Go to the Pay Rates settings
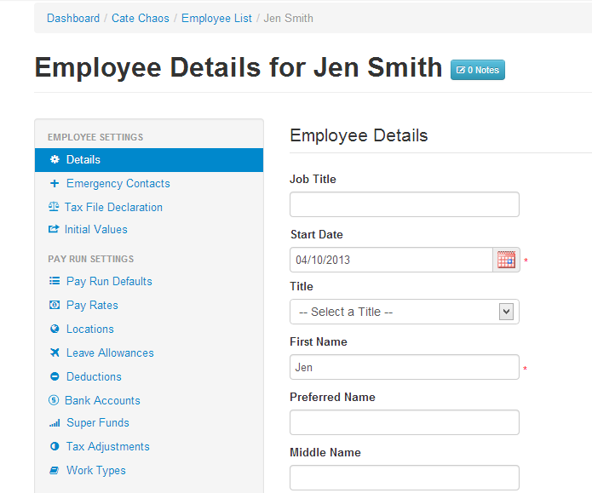The image size is (592, 493). pyautogui.click(x=92, y=305)
